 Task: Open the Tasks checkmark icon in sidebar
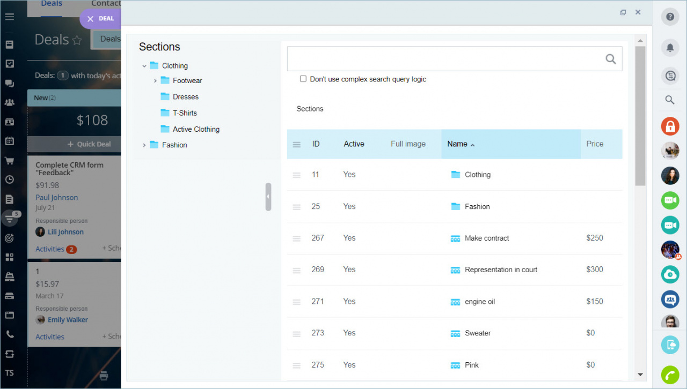pos(9,64)
